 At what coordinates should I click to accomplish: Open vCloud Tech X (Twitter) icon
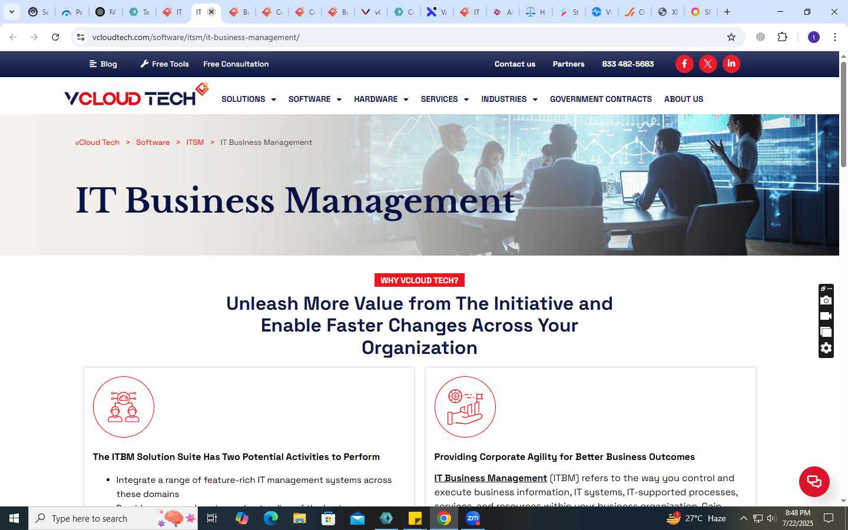pos(708,64)
